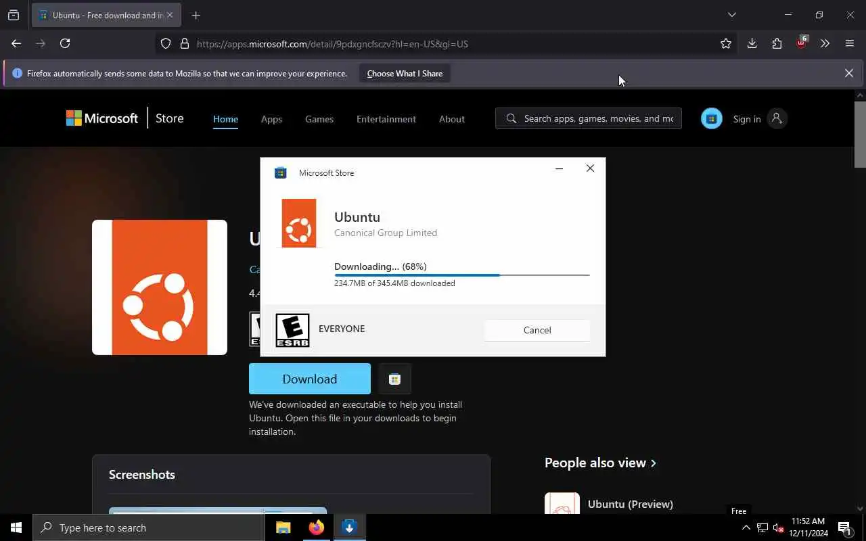This screenshot has height=541, width=866.
Task: Dismiss the Firefox data notification bar
Action: click(x=848, y=73)
